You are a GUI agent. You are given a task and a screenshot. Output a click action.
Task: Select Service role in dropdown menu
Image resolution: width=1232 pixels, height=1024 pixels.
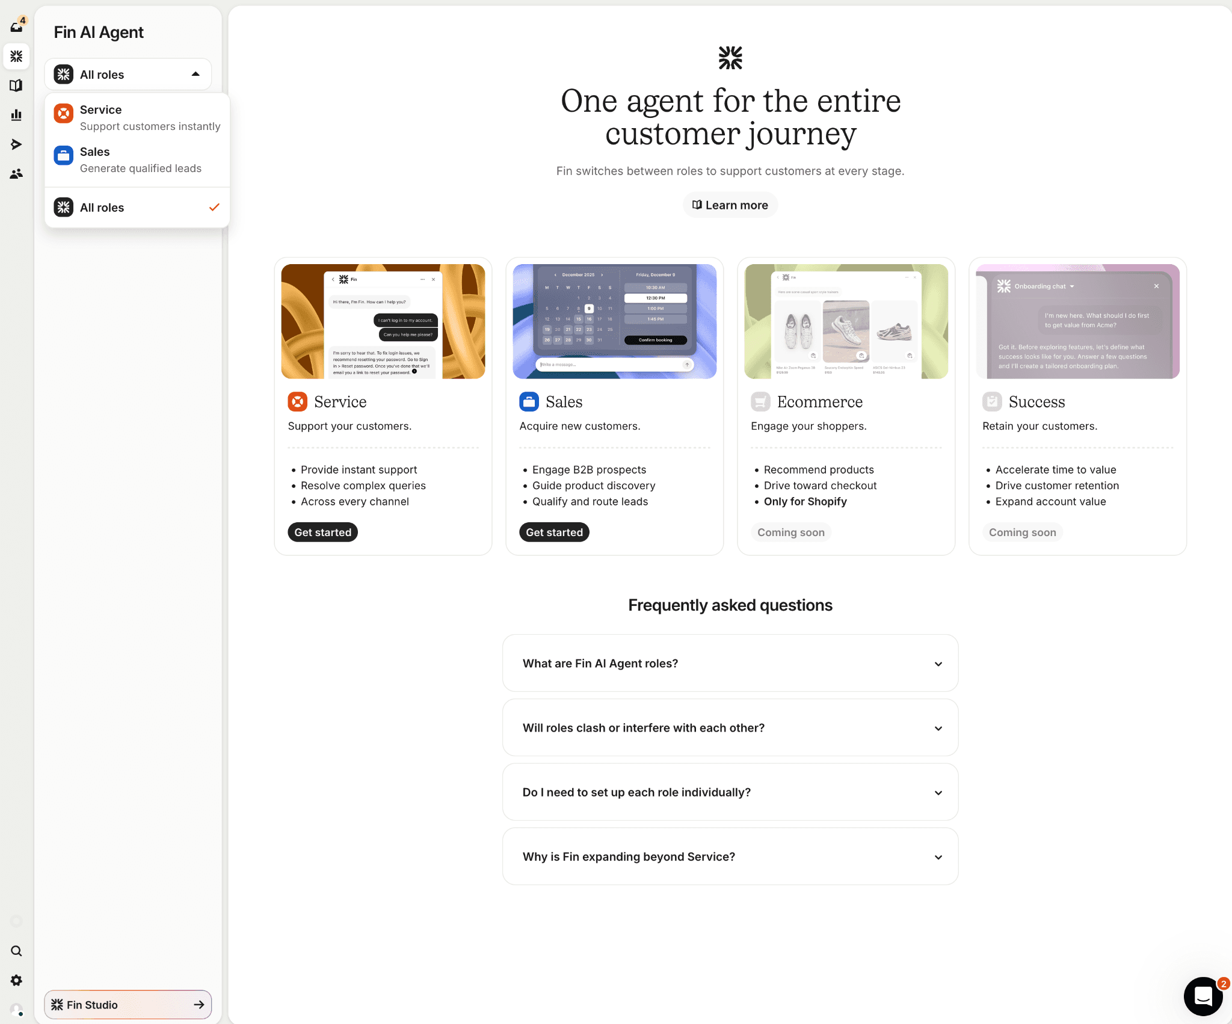[137, 118]
